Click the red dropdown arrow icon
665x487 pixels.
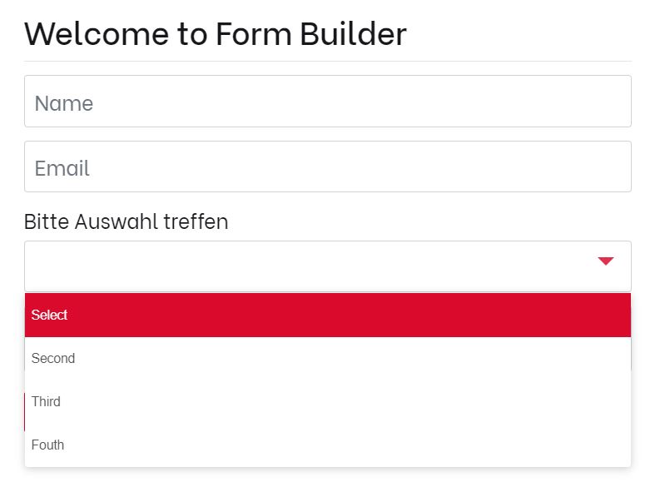pos(606,261)
